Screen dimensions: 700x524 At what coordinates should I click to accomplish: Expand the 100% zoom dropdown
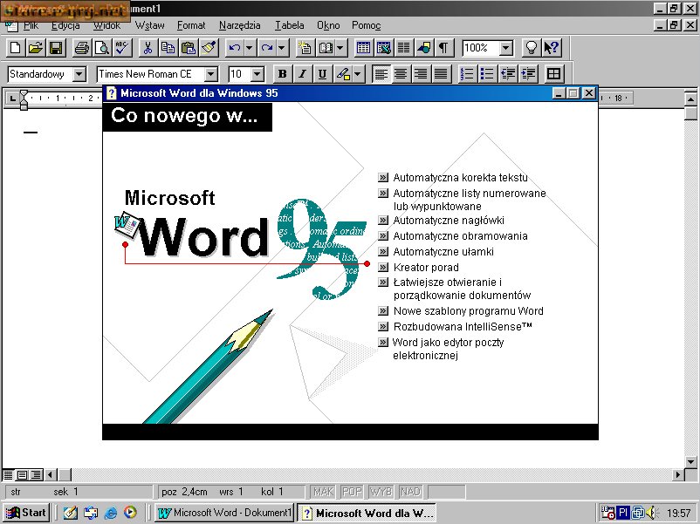[x=506, y=48]
